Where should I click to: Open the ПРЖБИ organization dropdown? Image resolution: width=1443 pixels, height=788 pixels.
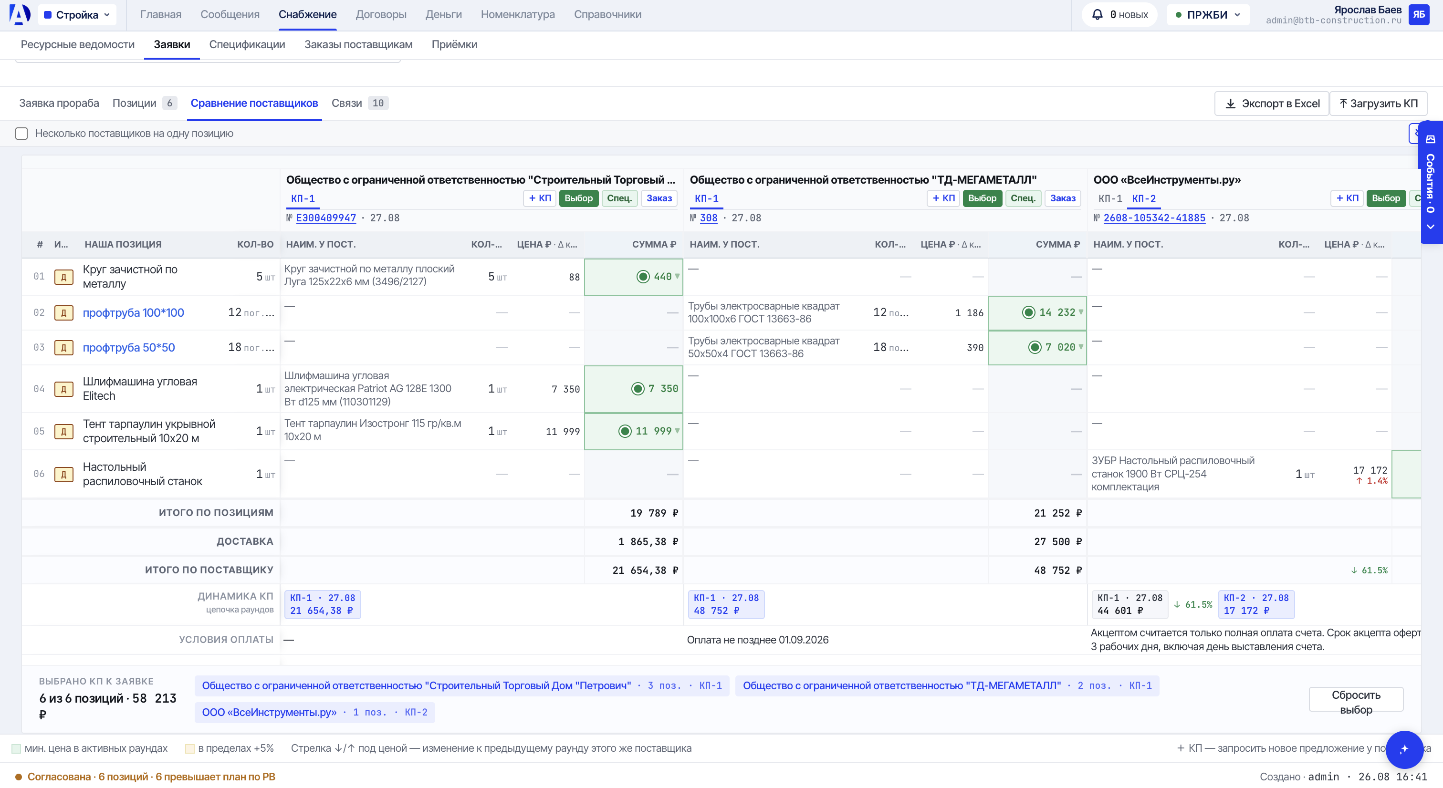click(x=1208, y=15)
